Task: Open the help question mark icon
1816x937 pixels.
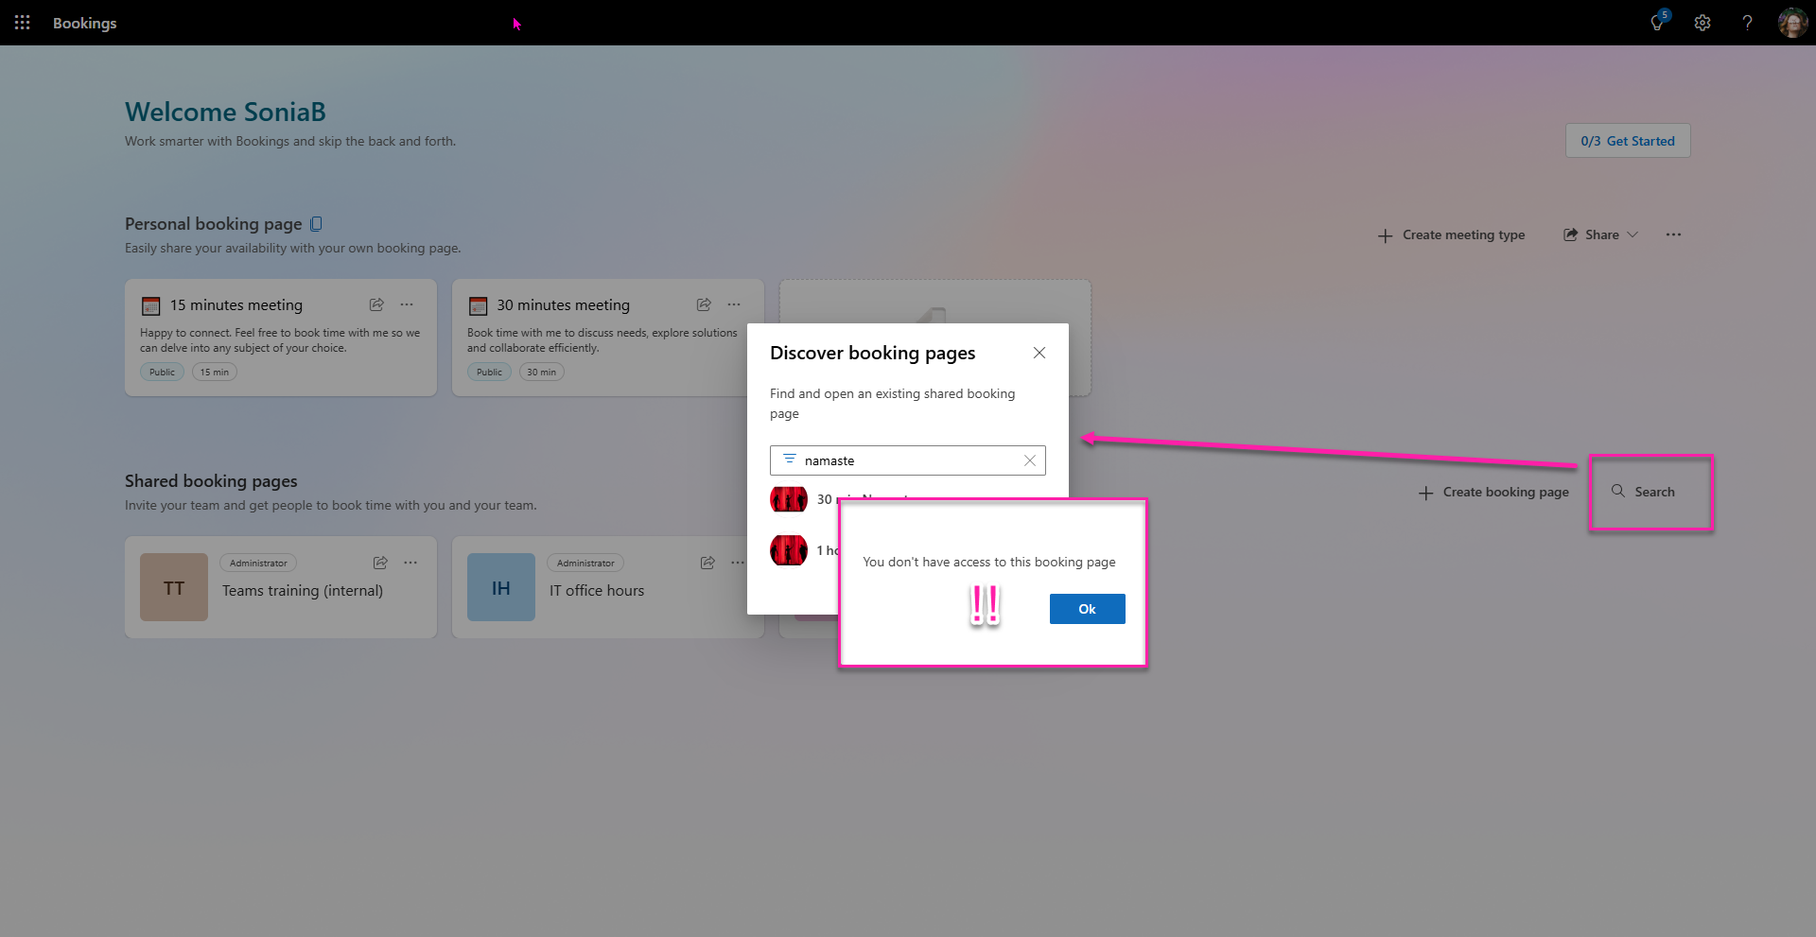Action: click(x=1747, y=23)
